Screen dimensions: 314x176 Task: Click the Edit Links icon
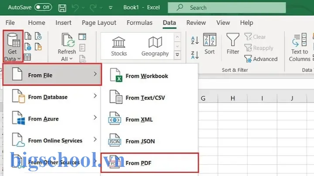(x=82, y=59)
